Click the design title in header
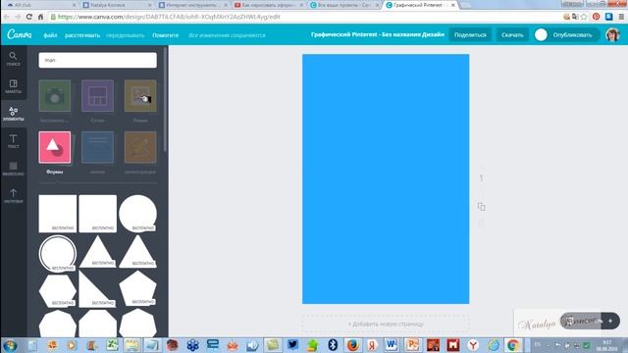628x353 pixels. pos(378,35)
